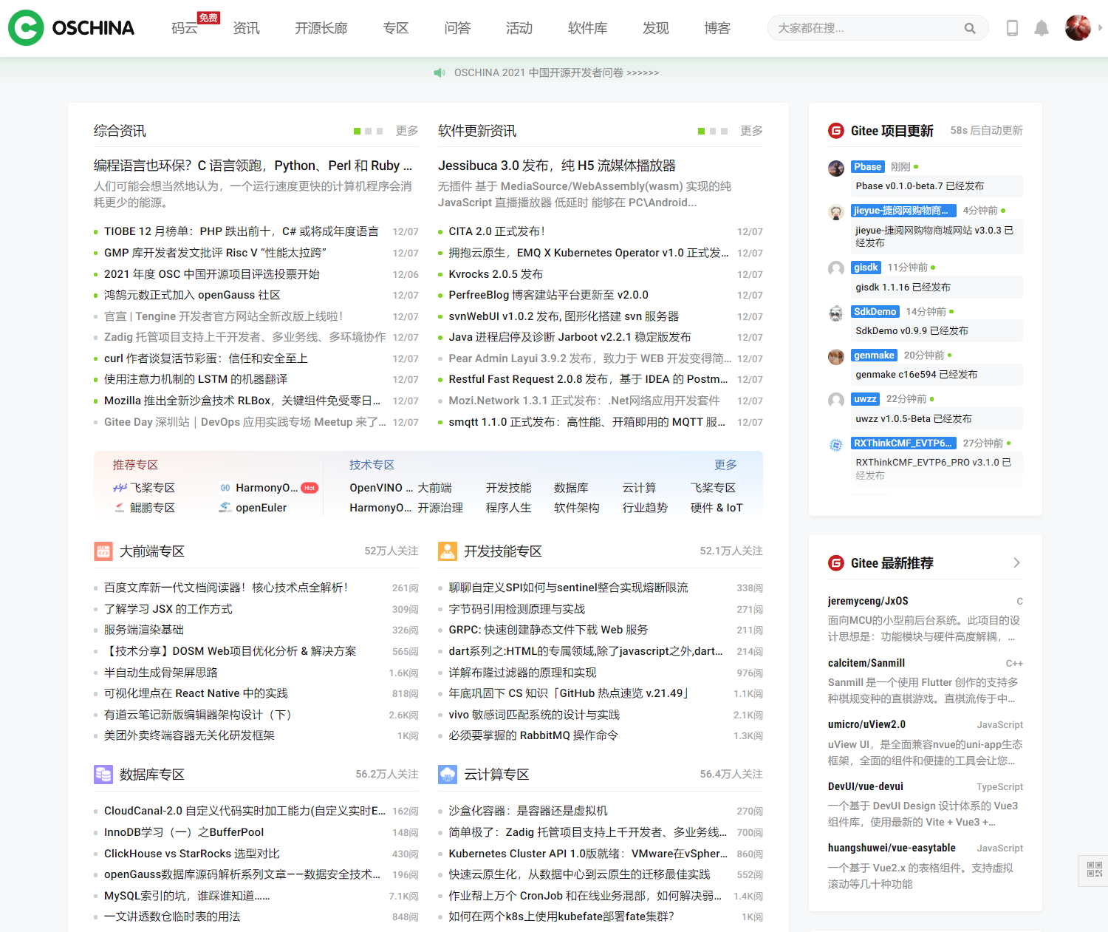The height and width of the screenshot is (932, 1108).
Task: Select first carousel dot in 综合资讯
Action: click(357, 131)
